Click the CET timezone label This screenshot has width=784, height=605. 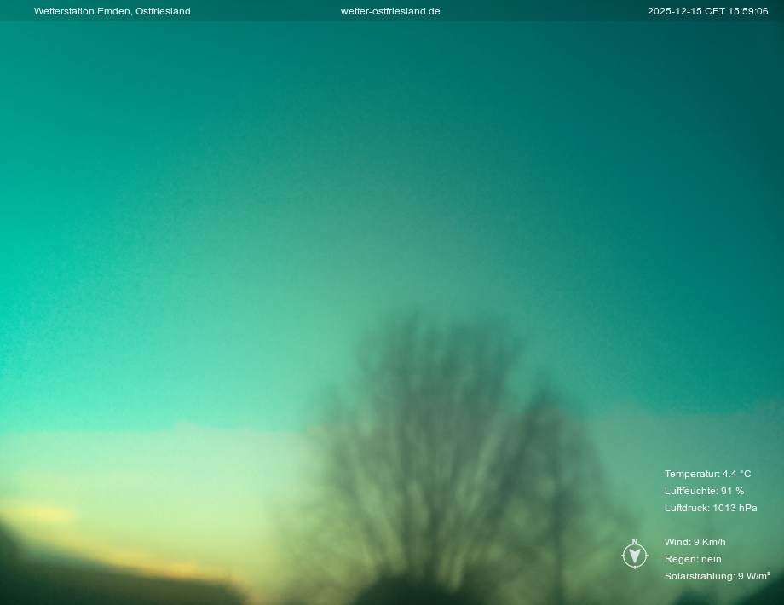pyautogui.click(x=714, y=11)
